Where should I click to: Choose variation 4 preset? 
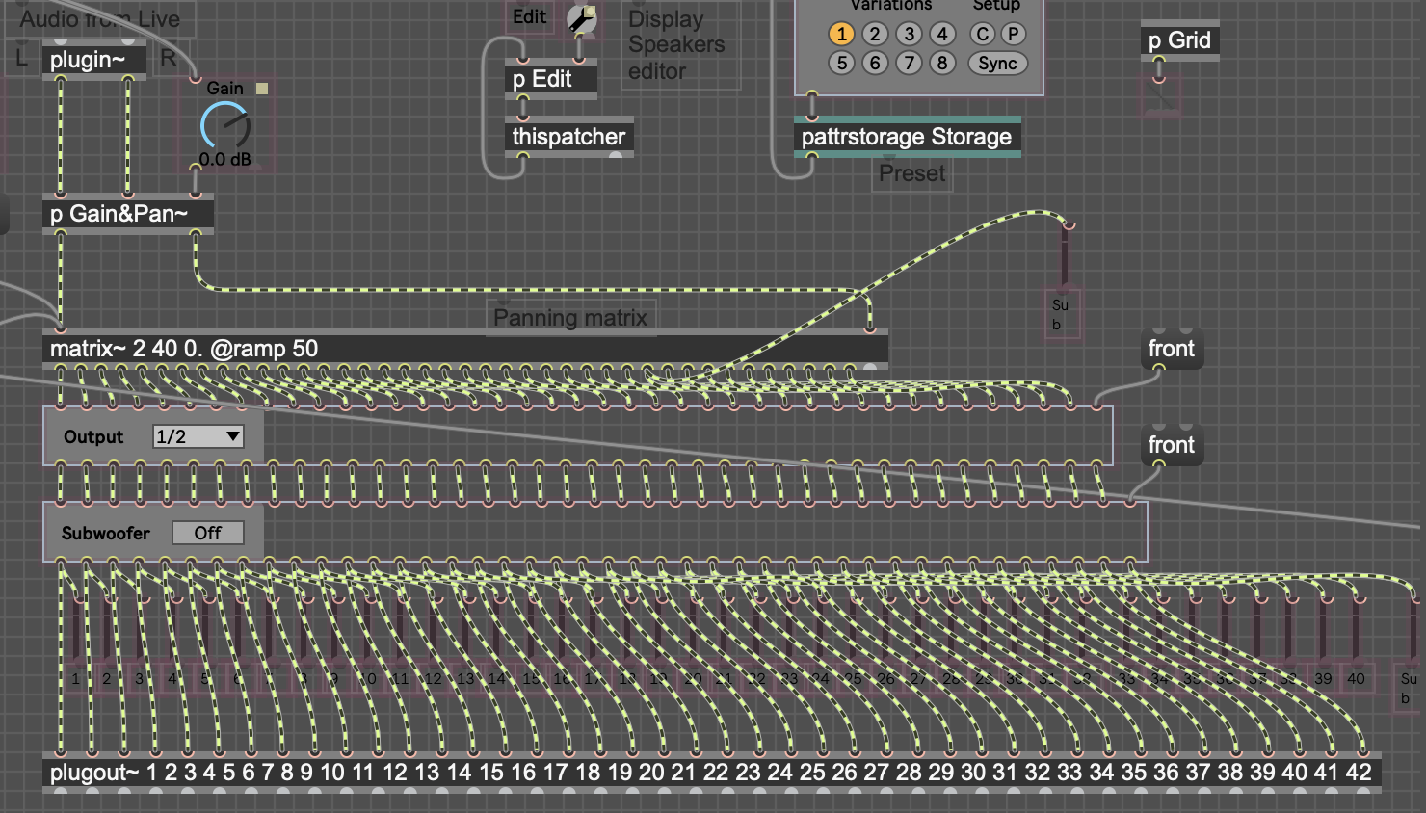(x=942, y=35)
